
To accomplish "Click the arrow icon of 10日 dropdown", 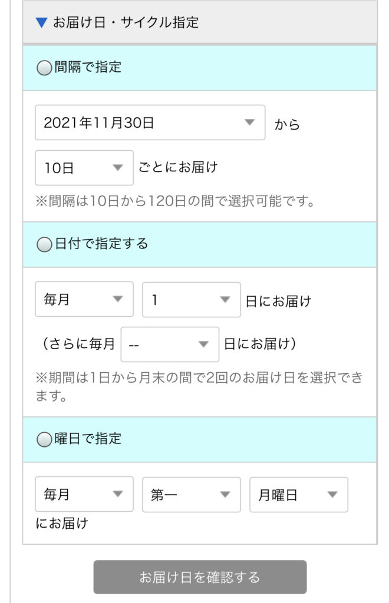I will [x=118, y=168].
